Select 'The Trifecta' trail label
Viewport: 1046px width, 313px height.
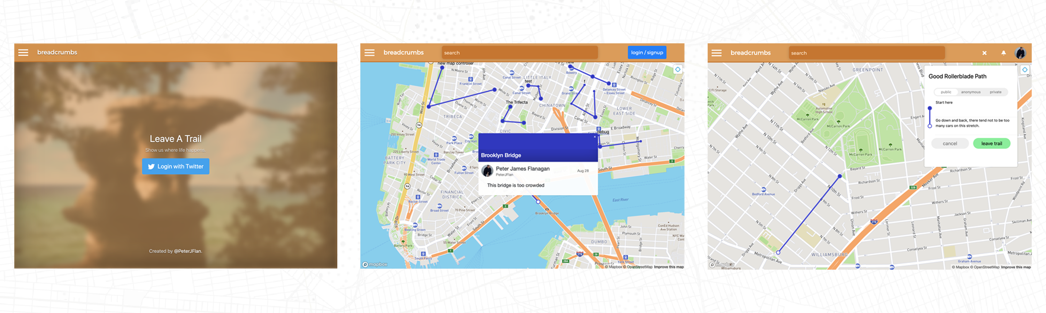(517, 102)
